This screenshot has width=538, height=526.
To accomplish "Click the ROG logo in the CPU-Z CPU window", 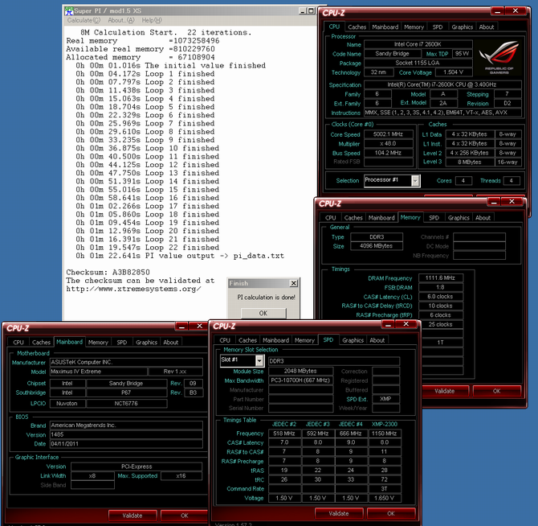I will [499, 57].
